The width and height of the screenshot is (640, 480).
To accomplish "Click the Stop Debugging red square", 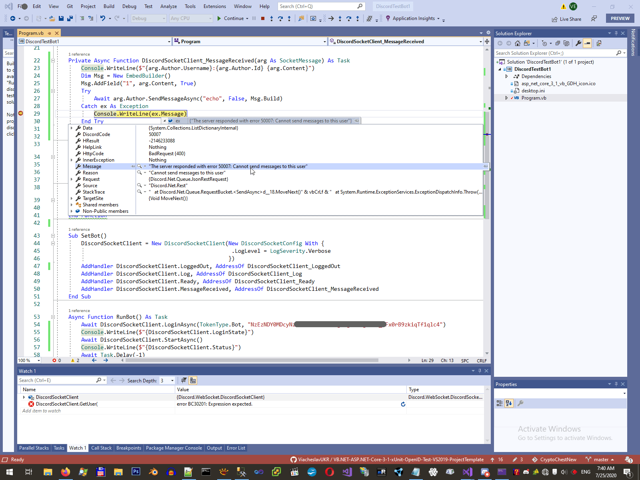I will click(x=263, y=18).
